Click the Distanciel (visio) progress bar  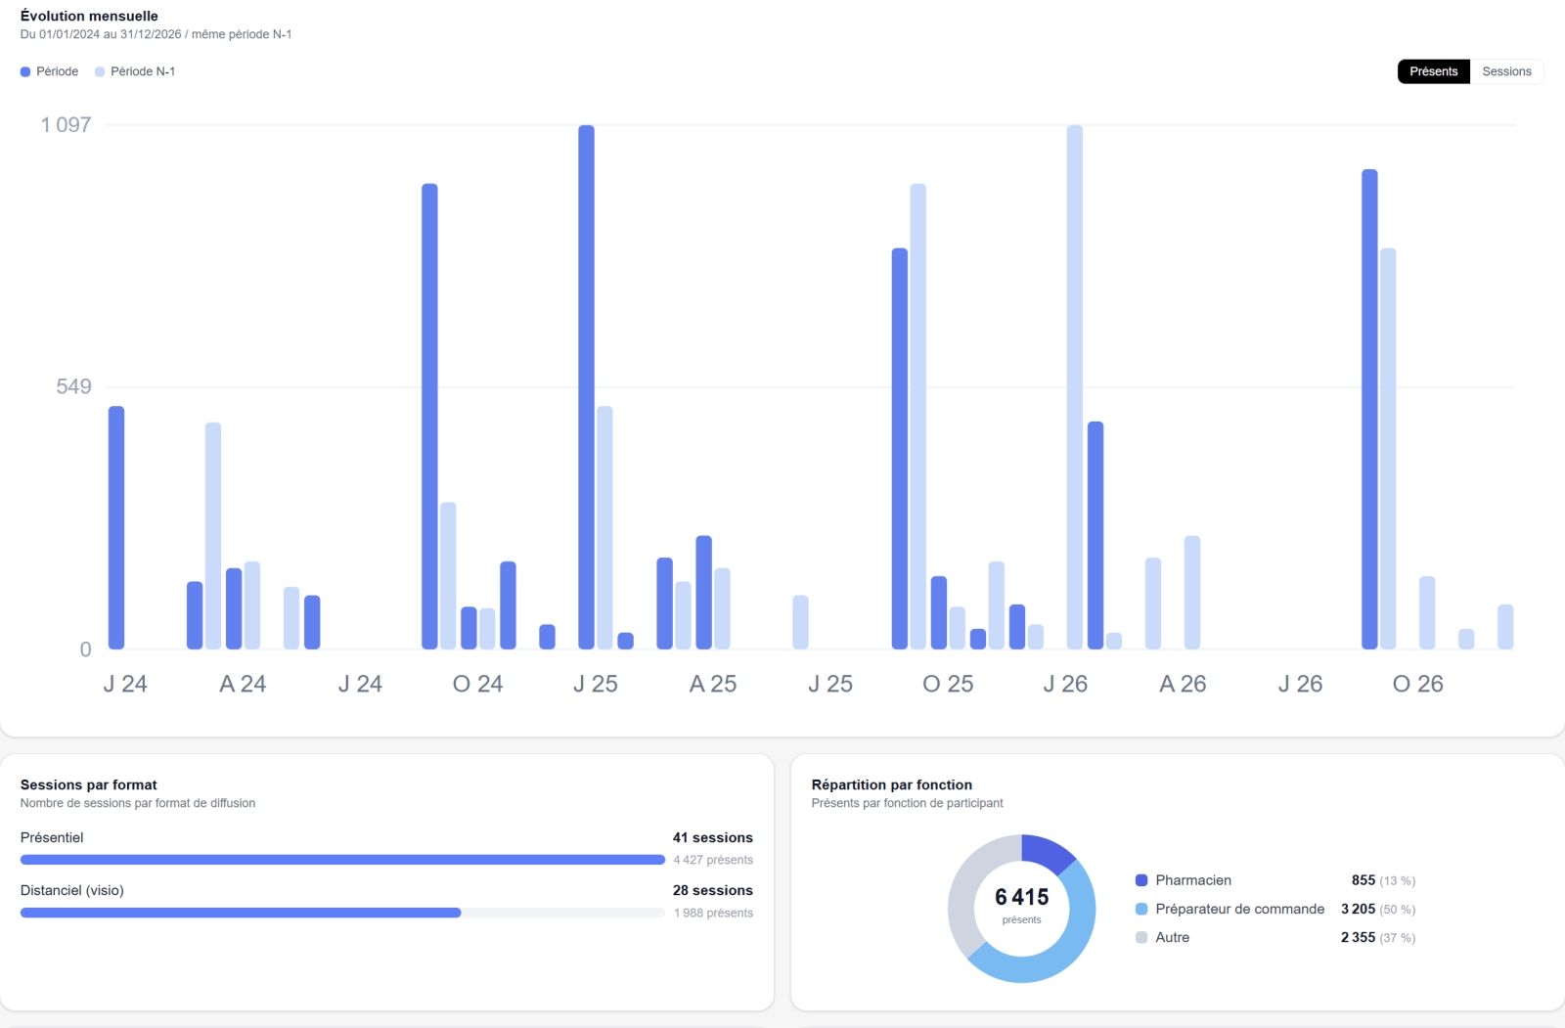(x=342, y=913)
